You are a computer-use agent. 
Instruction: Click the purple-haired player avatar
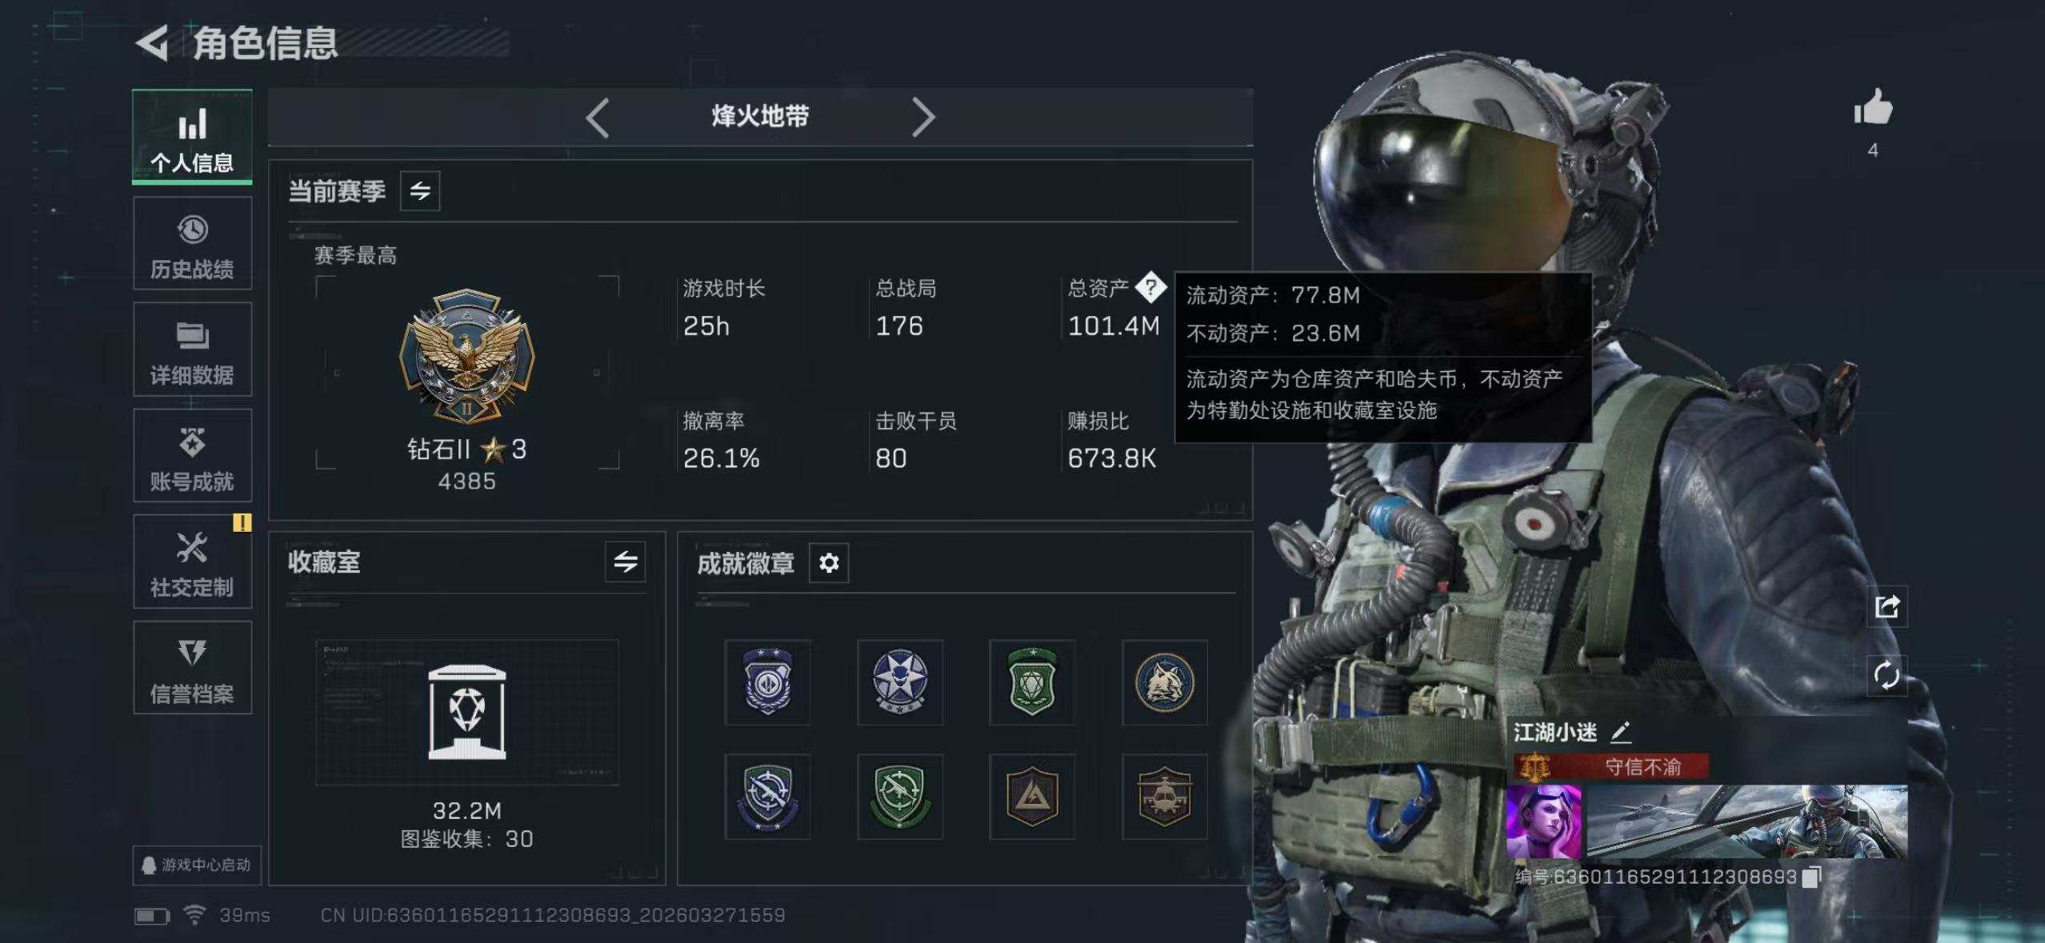tap(1544, 821)
